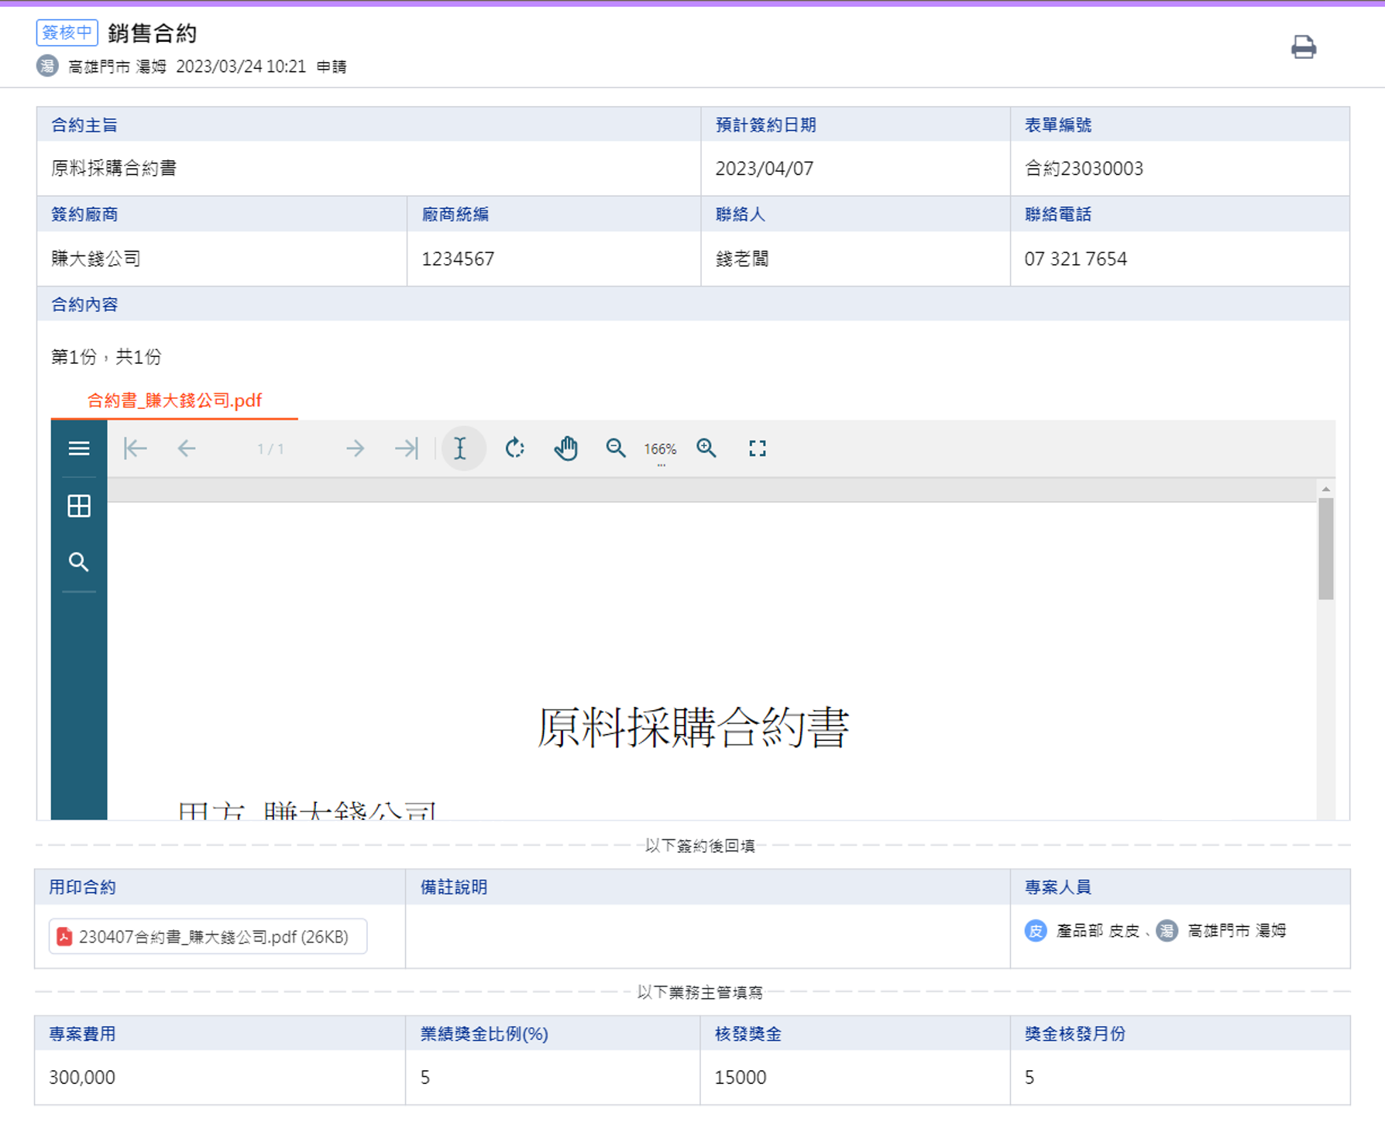Screen dimensions: 1385x1129
Task: Rotate the PDF page clockwise
Action: pos(514,448)
